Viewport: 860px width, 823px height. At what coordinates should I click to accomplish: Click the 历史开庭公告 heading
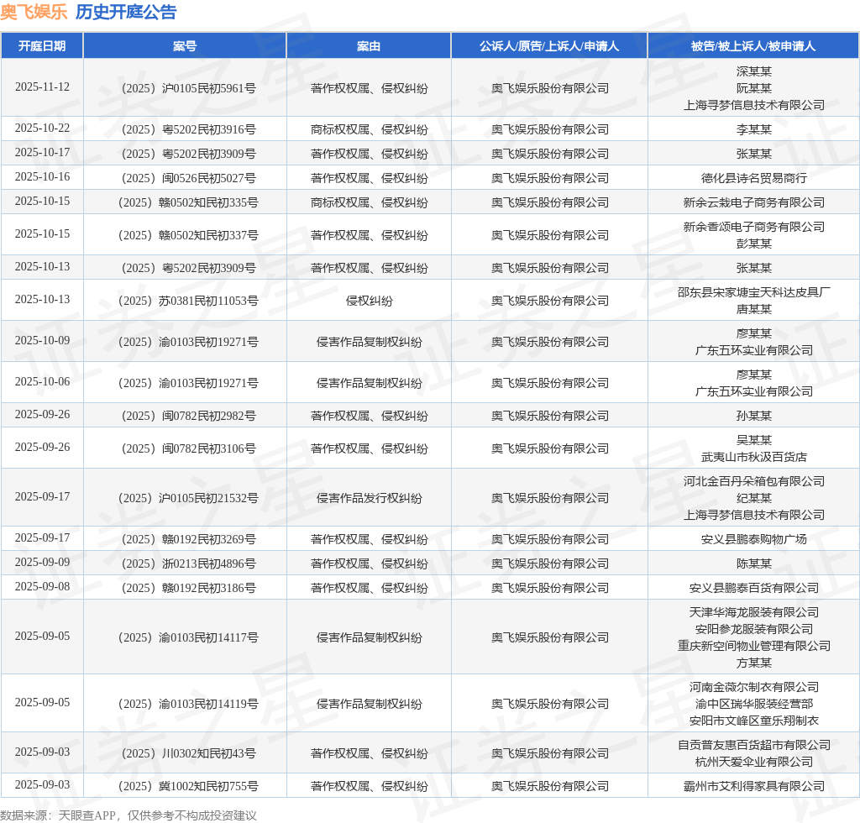pos(126,12)
